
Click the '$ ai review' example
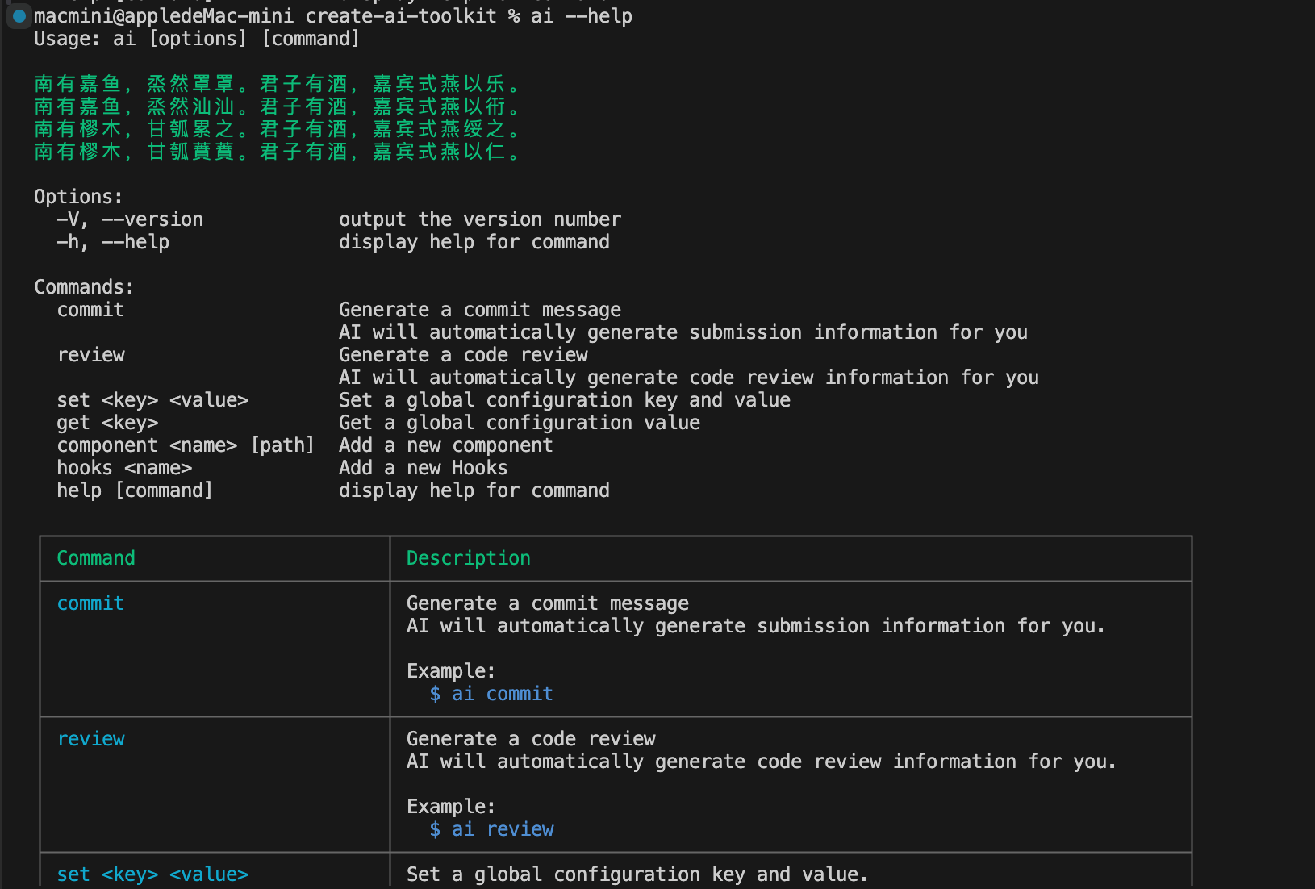[x=491, y=829]
